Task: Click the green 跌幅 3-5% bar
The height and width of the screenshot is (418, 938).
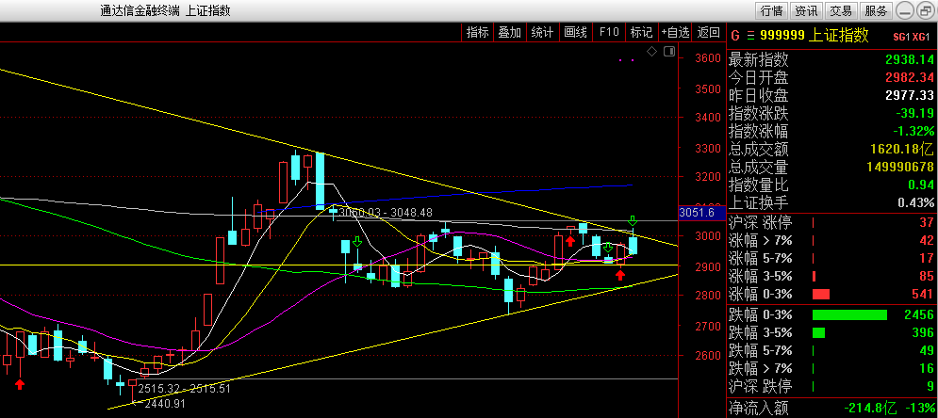Action: click(818, 332)
